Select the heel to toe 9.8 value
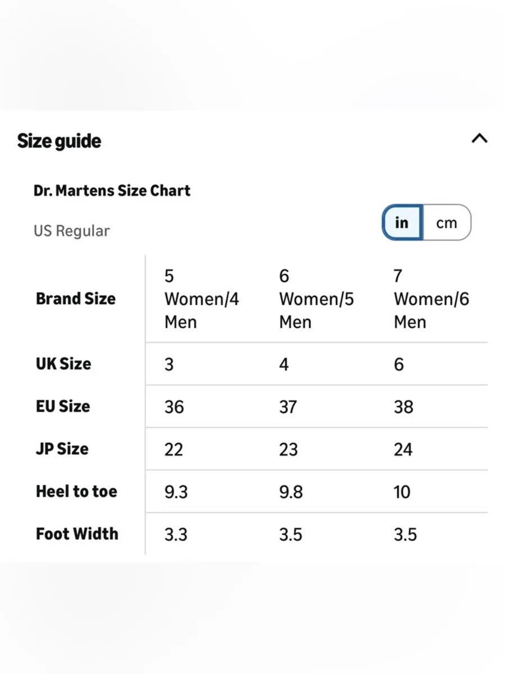The width and height of the screenshot is (505, 674). (x=291, y=492)
